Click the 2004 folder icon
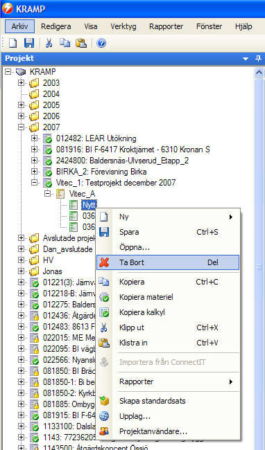Viewport: 265px width, 450px height. click(34, 94)
